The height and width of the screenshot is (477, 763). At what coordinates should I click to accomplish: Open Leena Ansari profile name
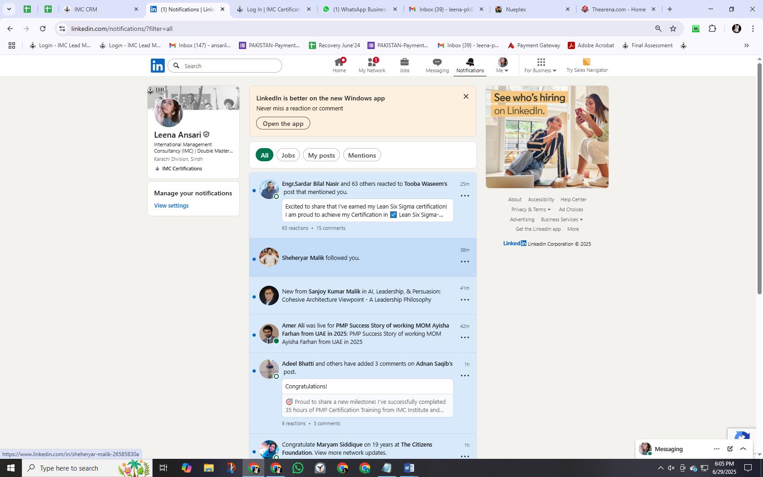tap(178, 135)
